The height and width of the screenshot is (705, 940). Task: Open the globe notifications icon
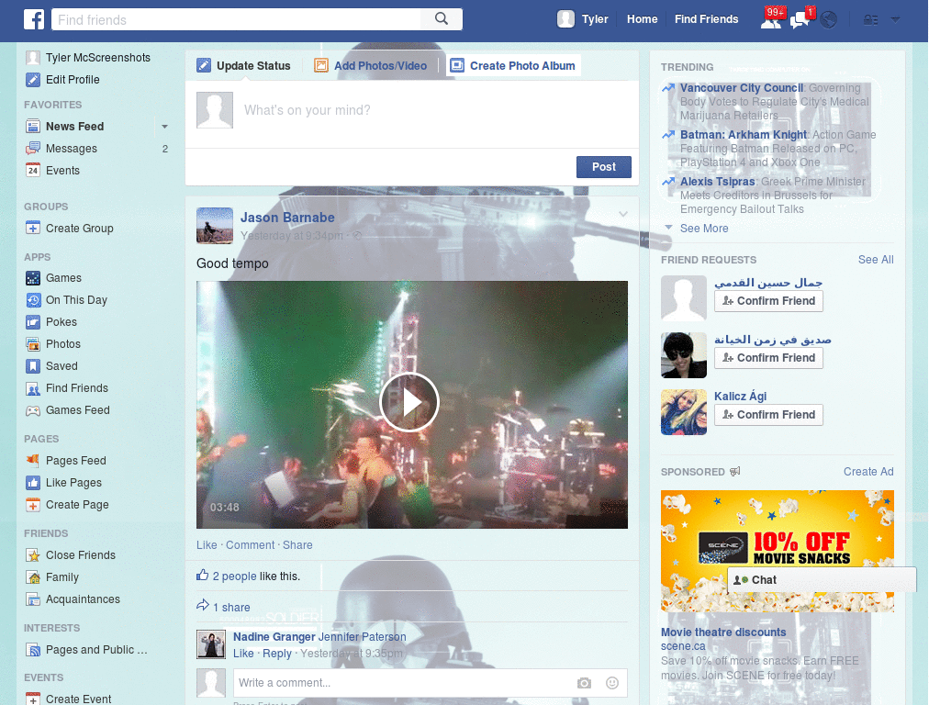[829, 20]
